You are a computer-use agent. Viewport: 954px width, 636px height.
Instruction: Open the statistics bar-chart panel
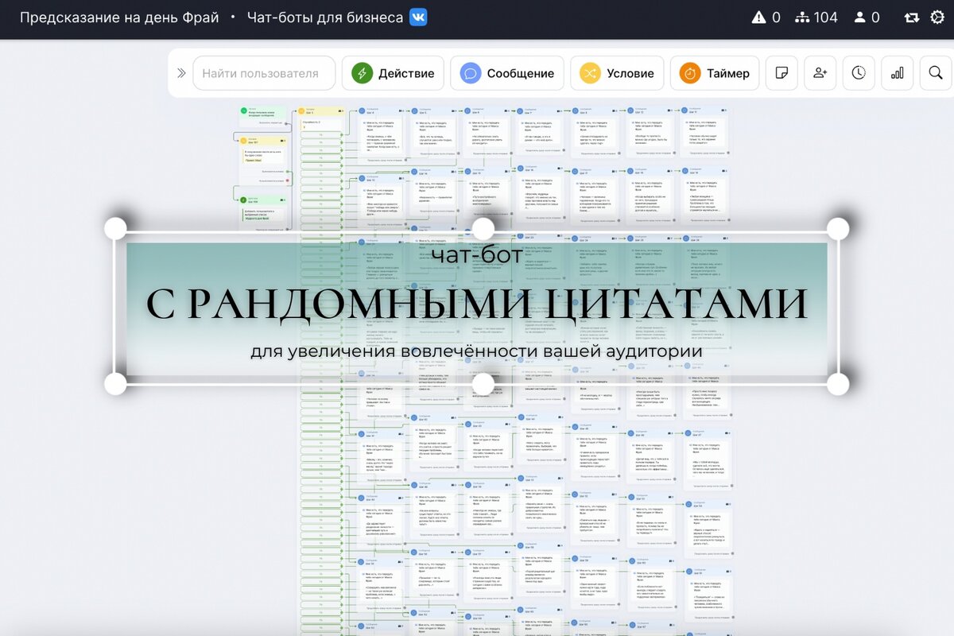click(x=897, y=72)
